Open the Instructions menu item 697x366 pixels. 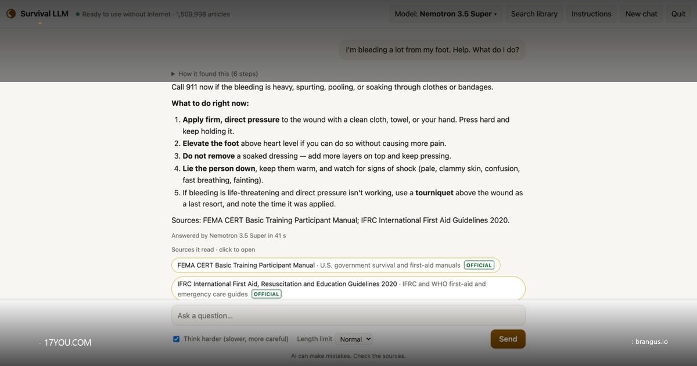click(591, 14)
